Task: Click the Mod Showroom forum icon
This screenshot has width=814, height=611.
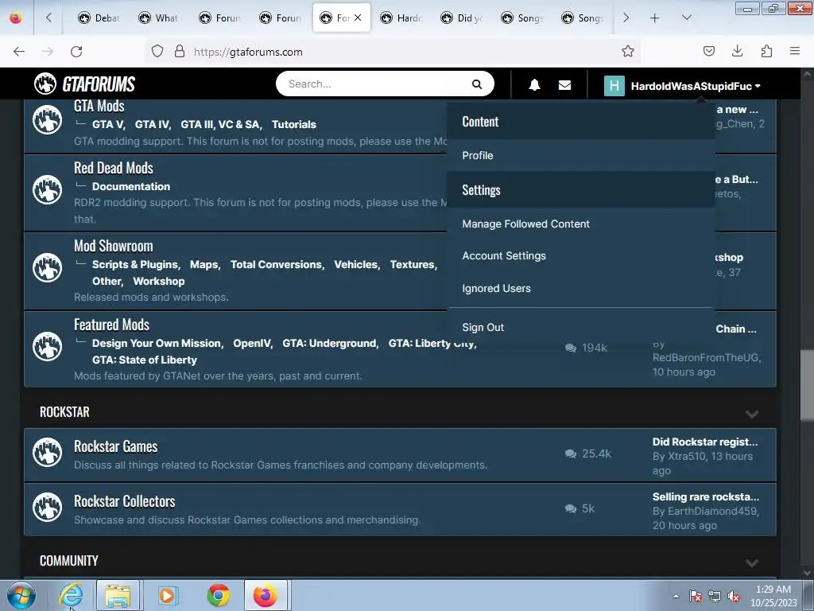Action: (x=47, y=268)
